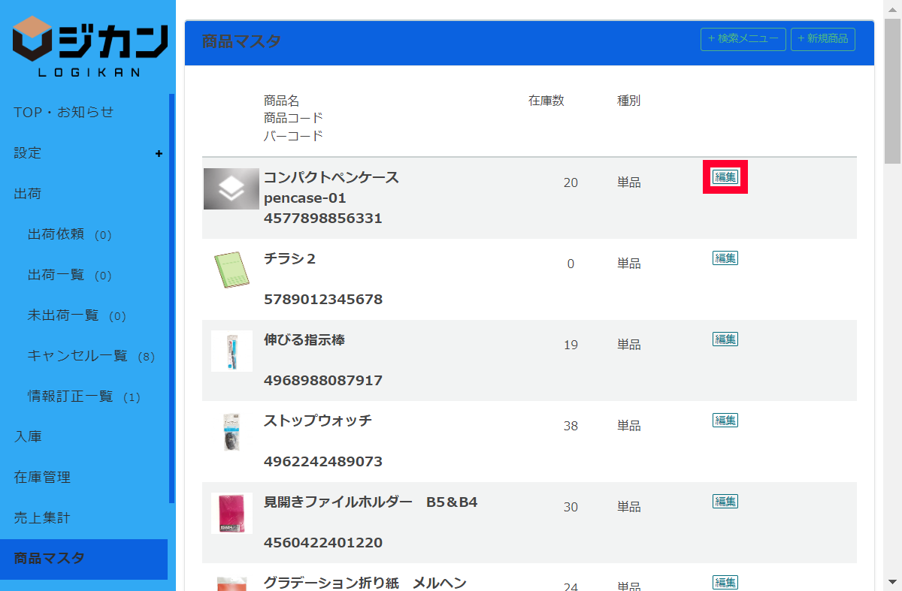Open 在庫管理 section
Image resolution: width=902 pixels, height=591 pixels.
42,478
